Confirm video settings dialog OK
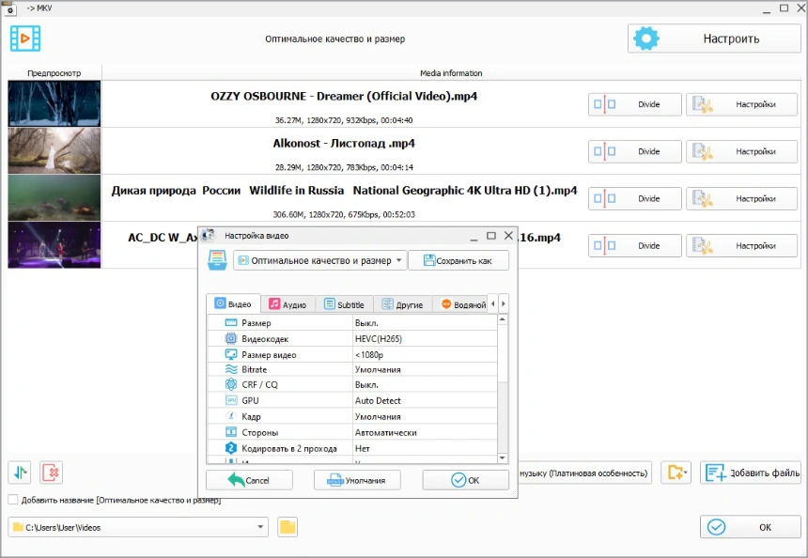This screenshot has height=558, width=808. (466, 480)
